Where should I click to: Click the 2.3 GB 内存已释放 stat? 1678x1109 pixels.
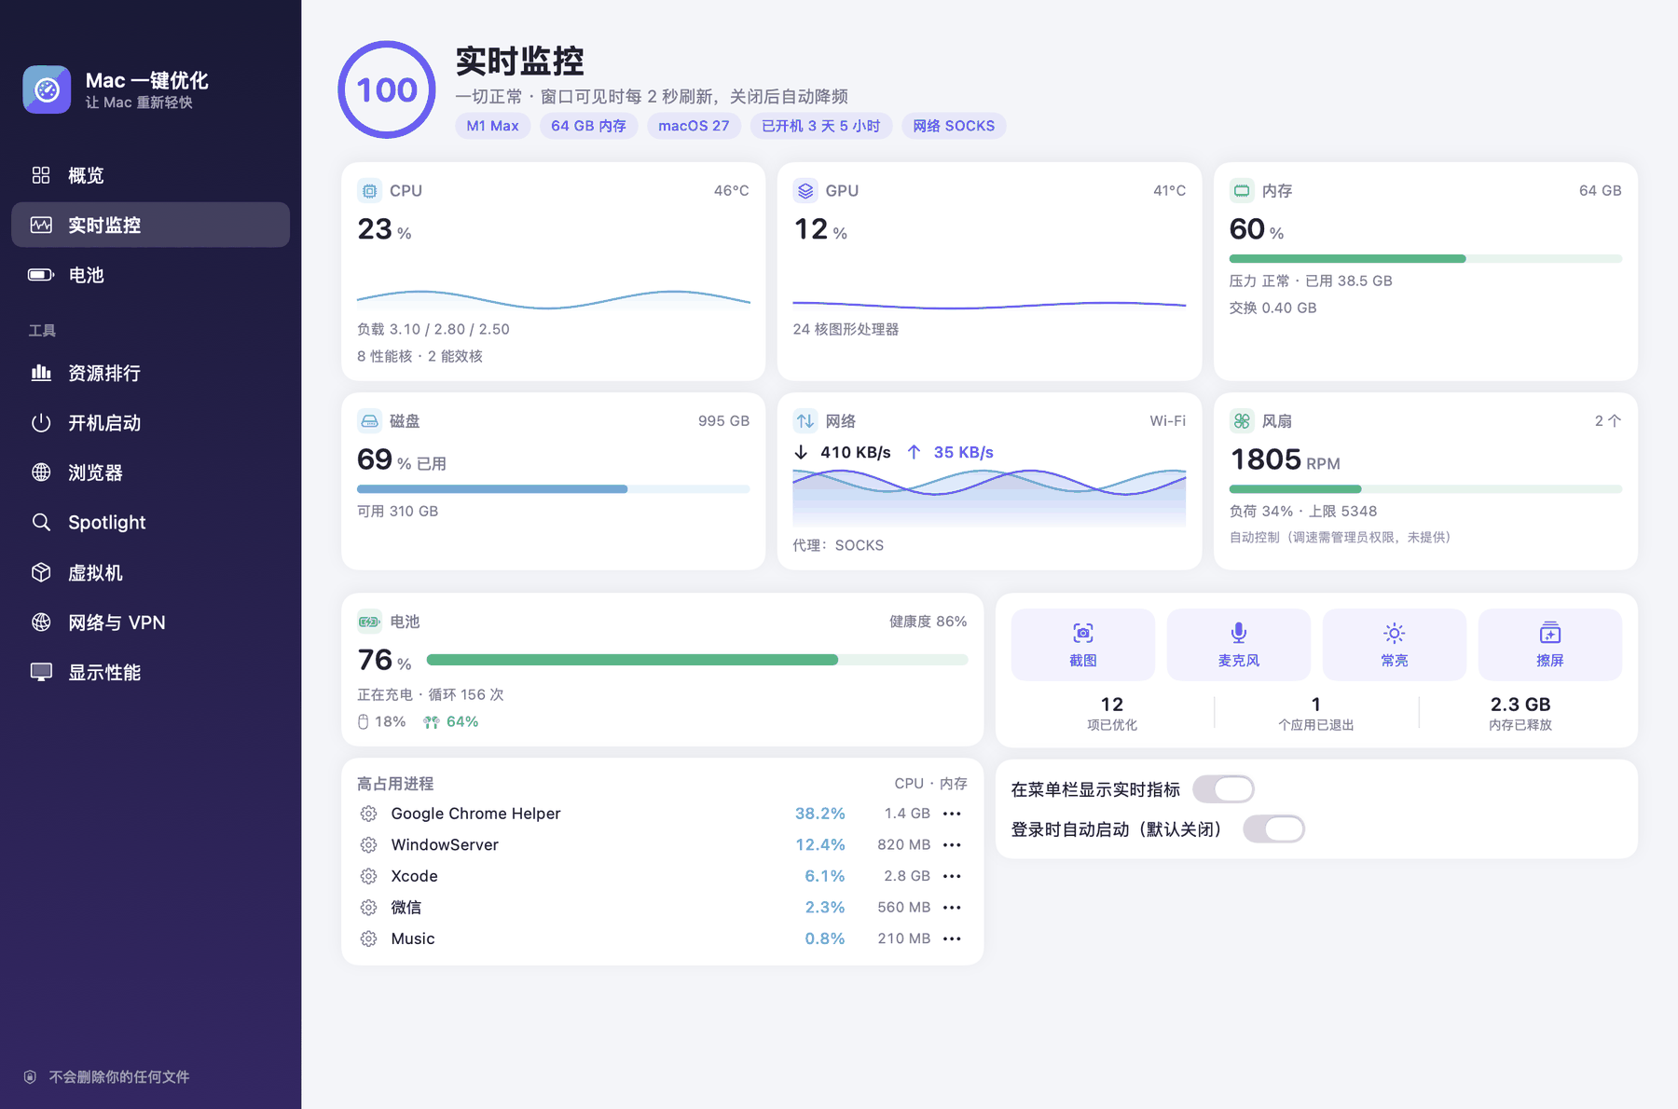pyautogui.click(x=1520, y=713)
